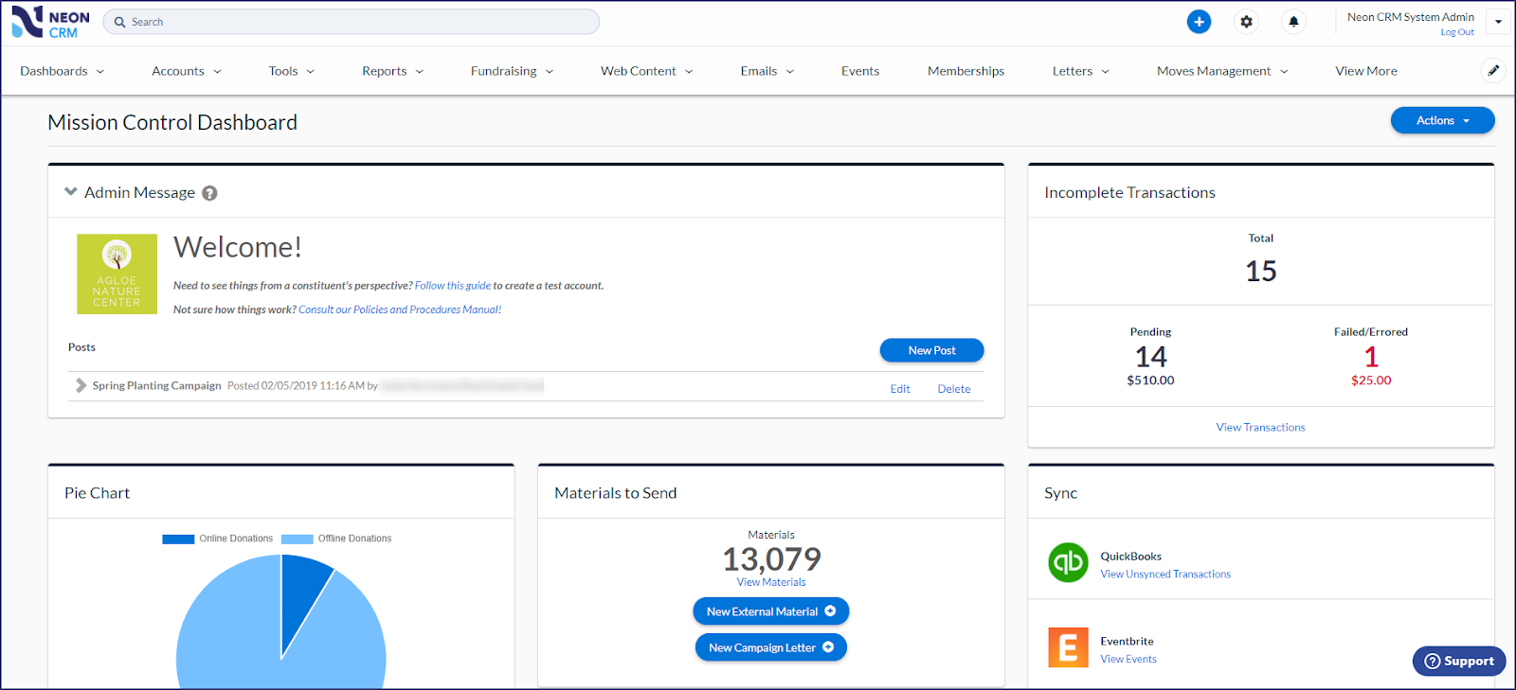Open the notifications bell
Image resolution: width=1516 pixels, height=690 pixels.
[x=1293, y=22]
